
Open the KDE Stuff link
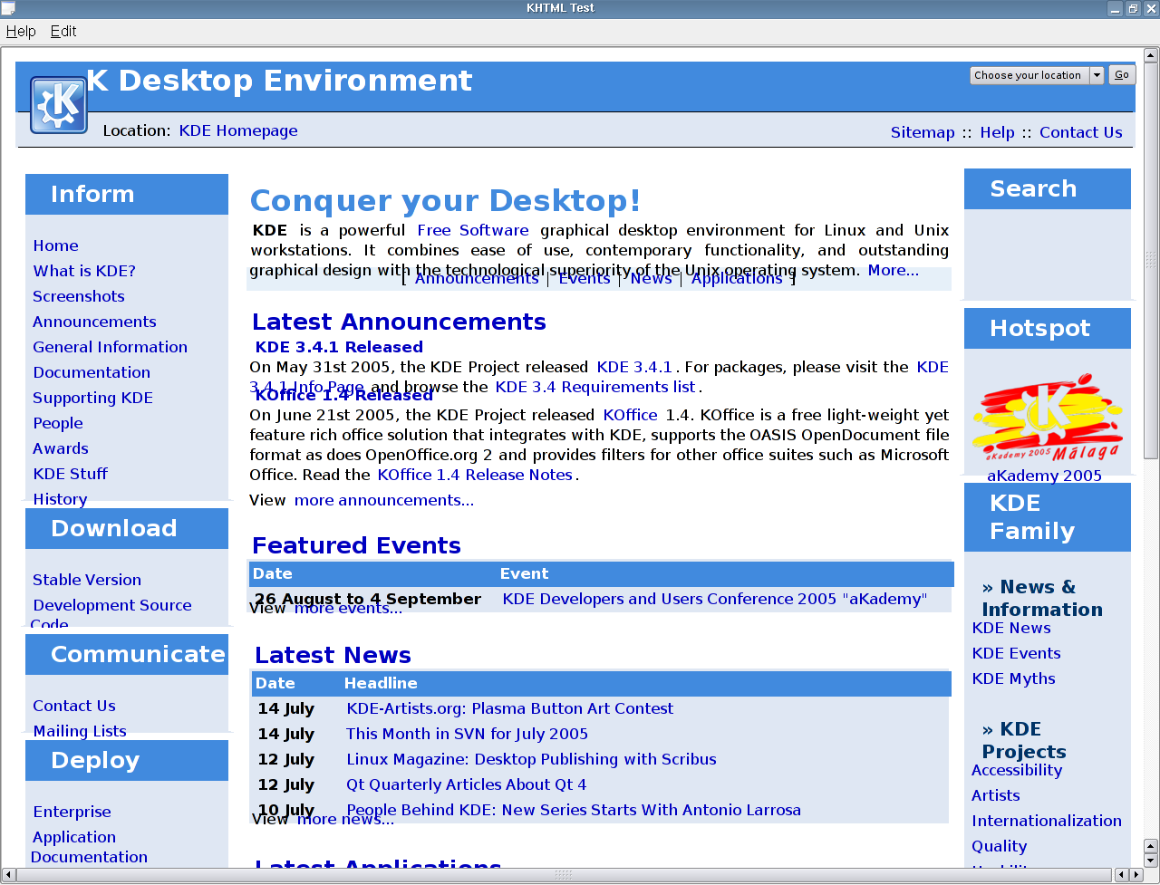pos(70,474)
